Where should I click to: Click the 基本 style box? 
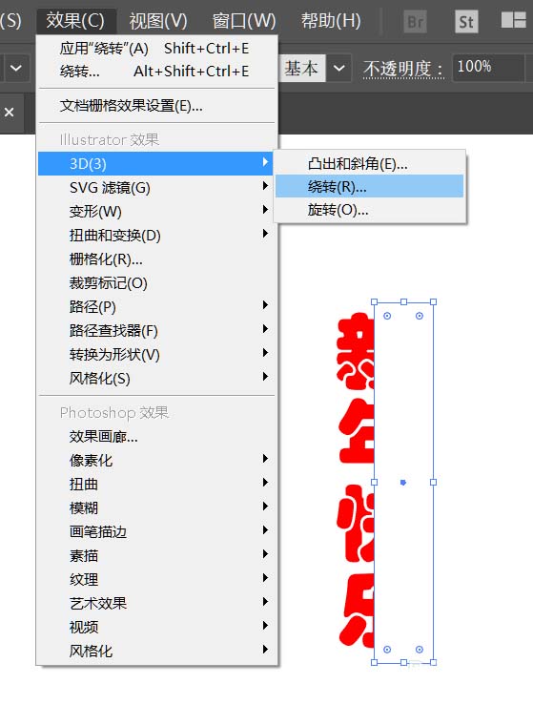click(x=302, y=69)
